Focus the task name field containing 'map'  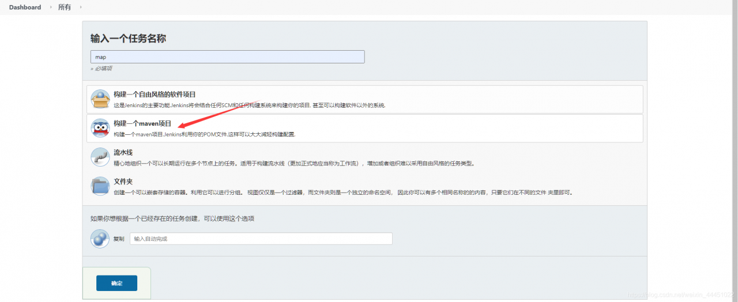228,57
